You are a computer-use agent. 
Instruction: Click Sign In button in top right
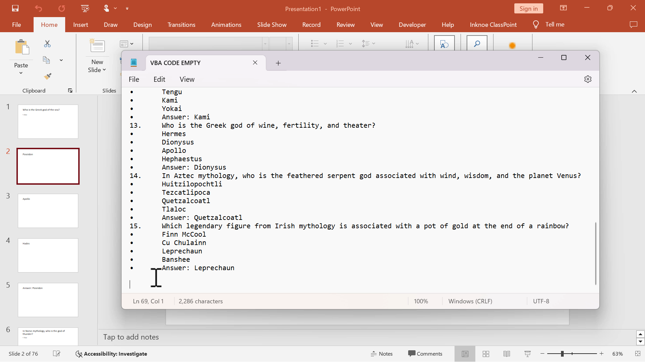click(x=528, y=8)
